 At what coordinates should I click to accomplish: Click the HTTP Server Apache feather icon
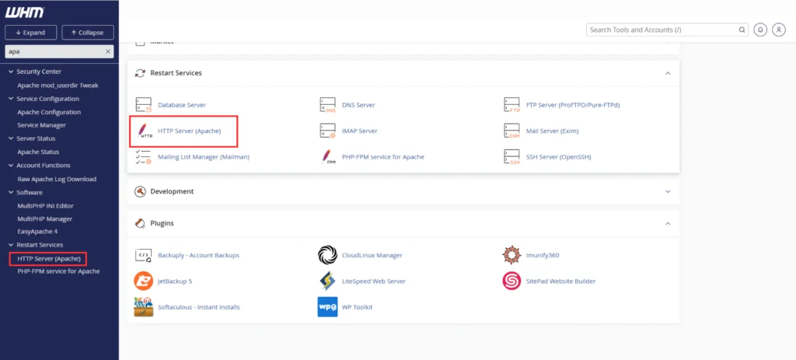144,131
